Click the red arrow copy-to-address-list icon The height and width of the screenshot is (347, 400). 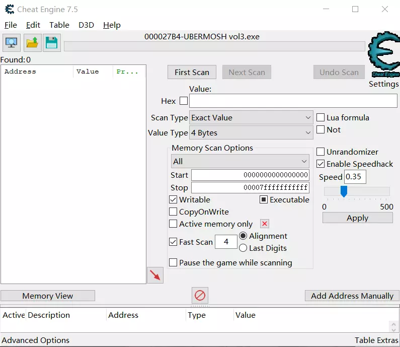(x=155, y=275)
